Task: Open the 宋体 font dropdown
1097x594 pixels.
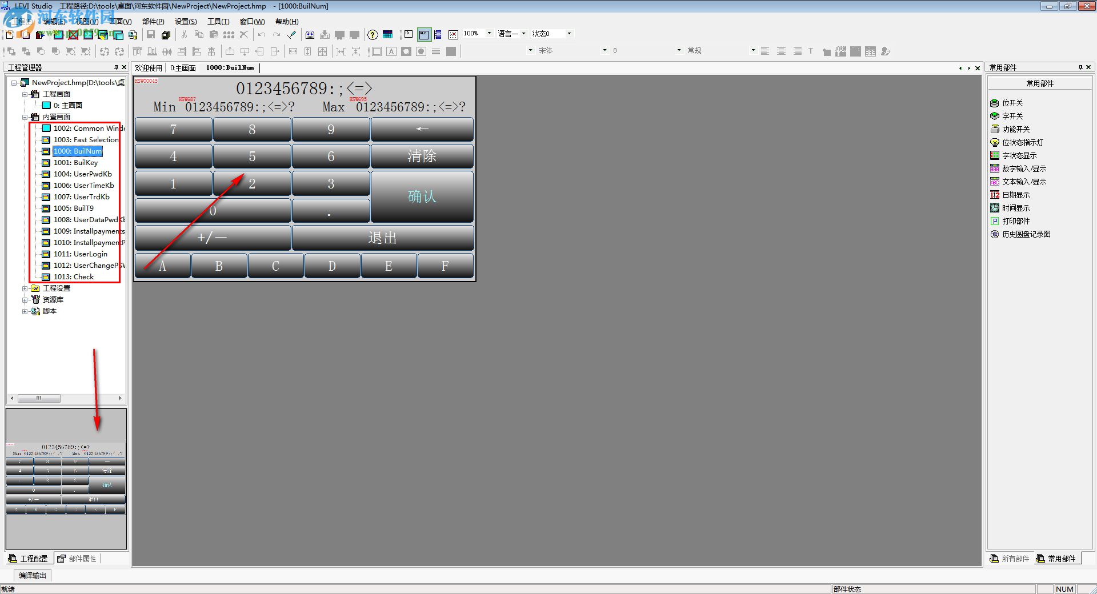Action: coord(605,50)
